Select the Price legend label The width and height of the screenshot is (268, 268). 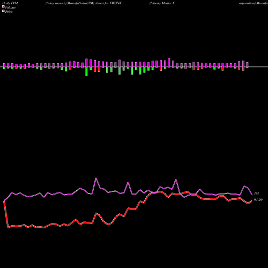point(9,12)
